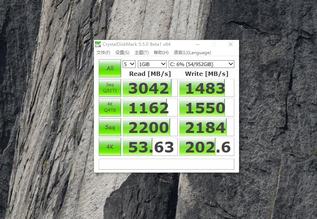317x219 pixels.
Task: Run the Seq Q32T1 benchmark
Action: [110, 88]
